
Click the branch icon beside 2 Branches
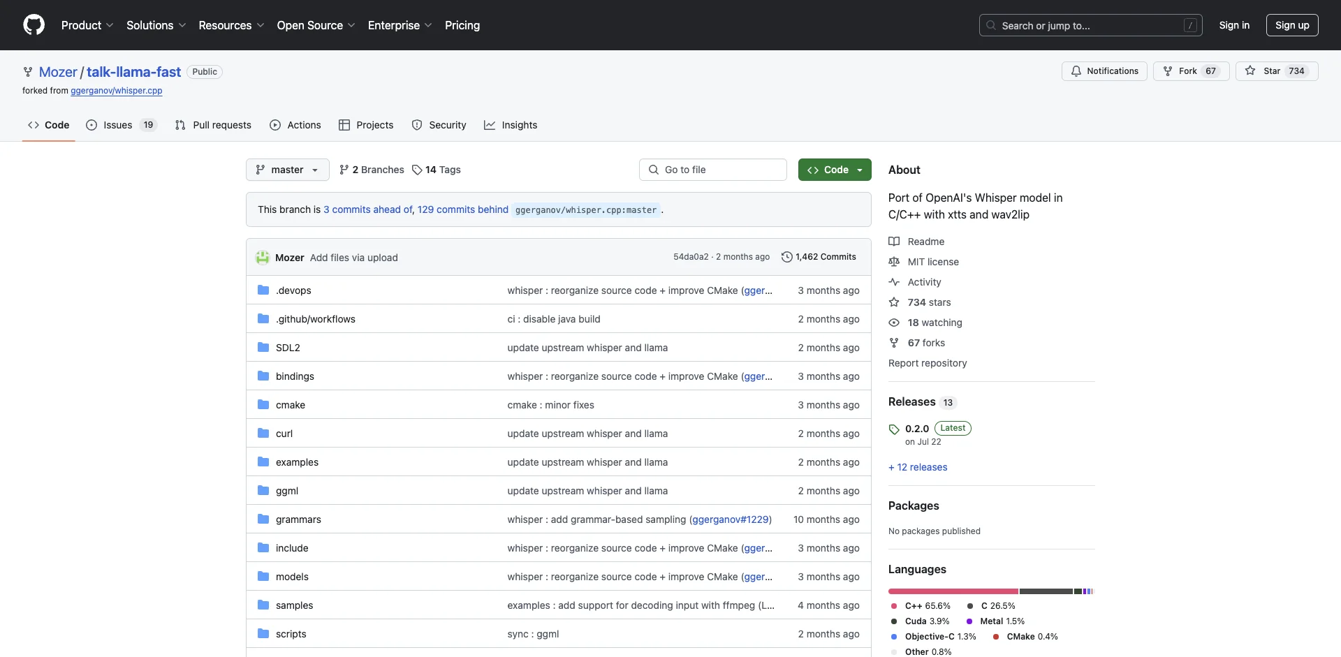click(344, 170)
